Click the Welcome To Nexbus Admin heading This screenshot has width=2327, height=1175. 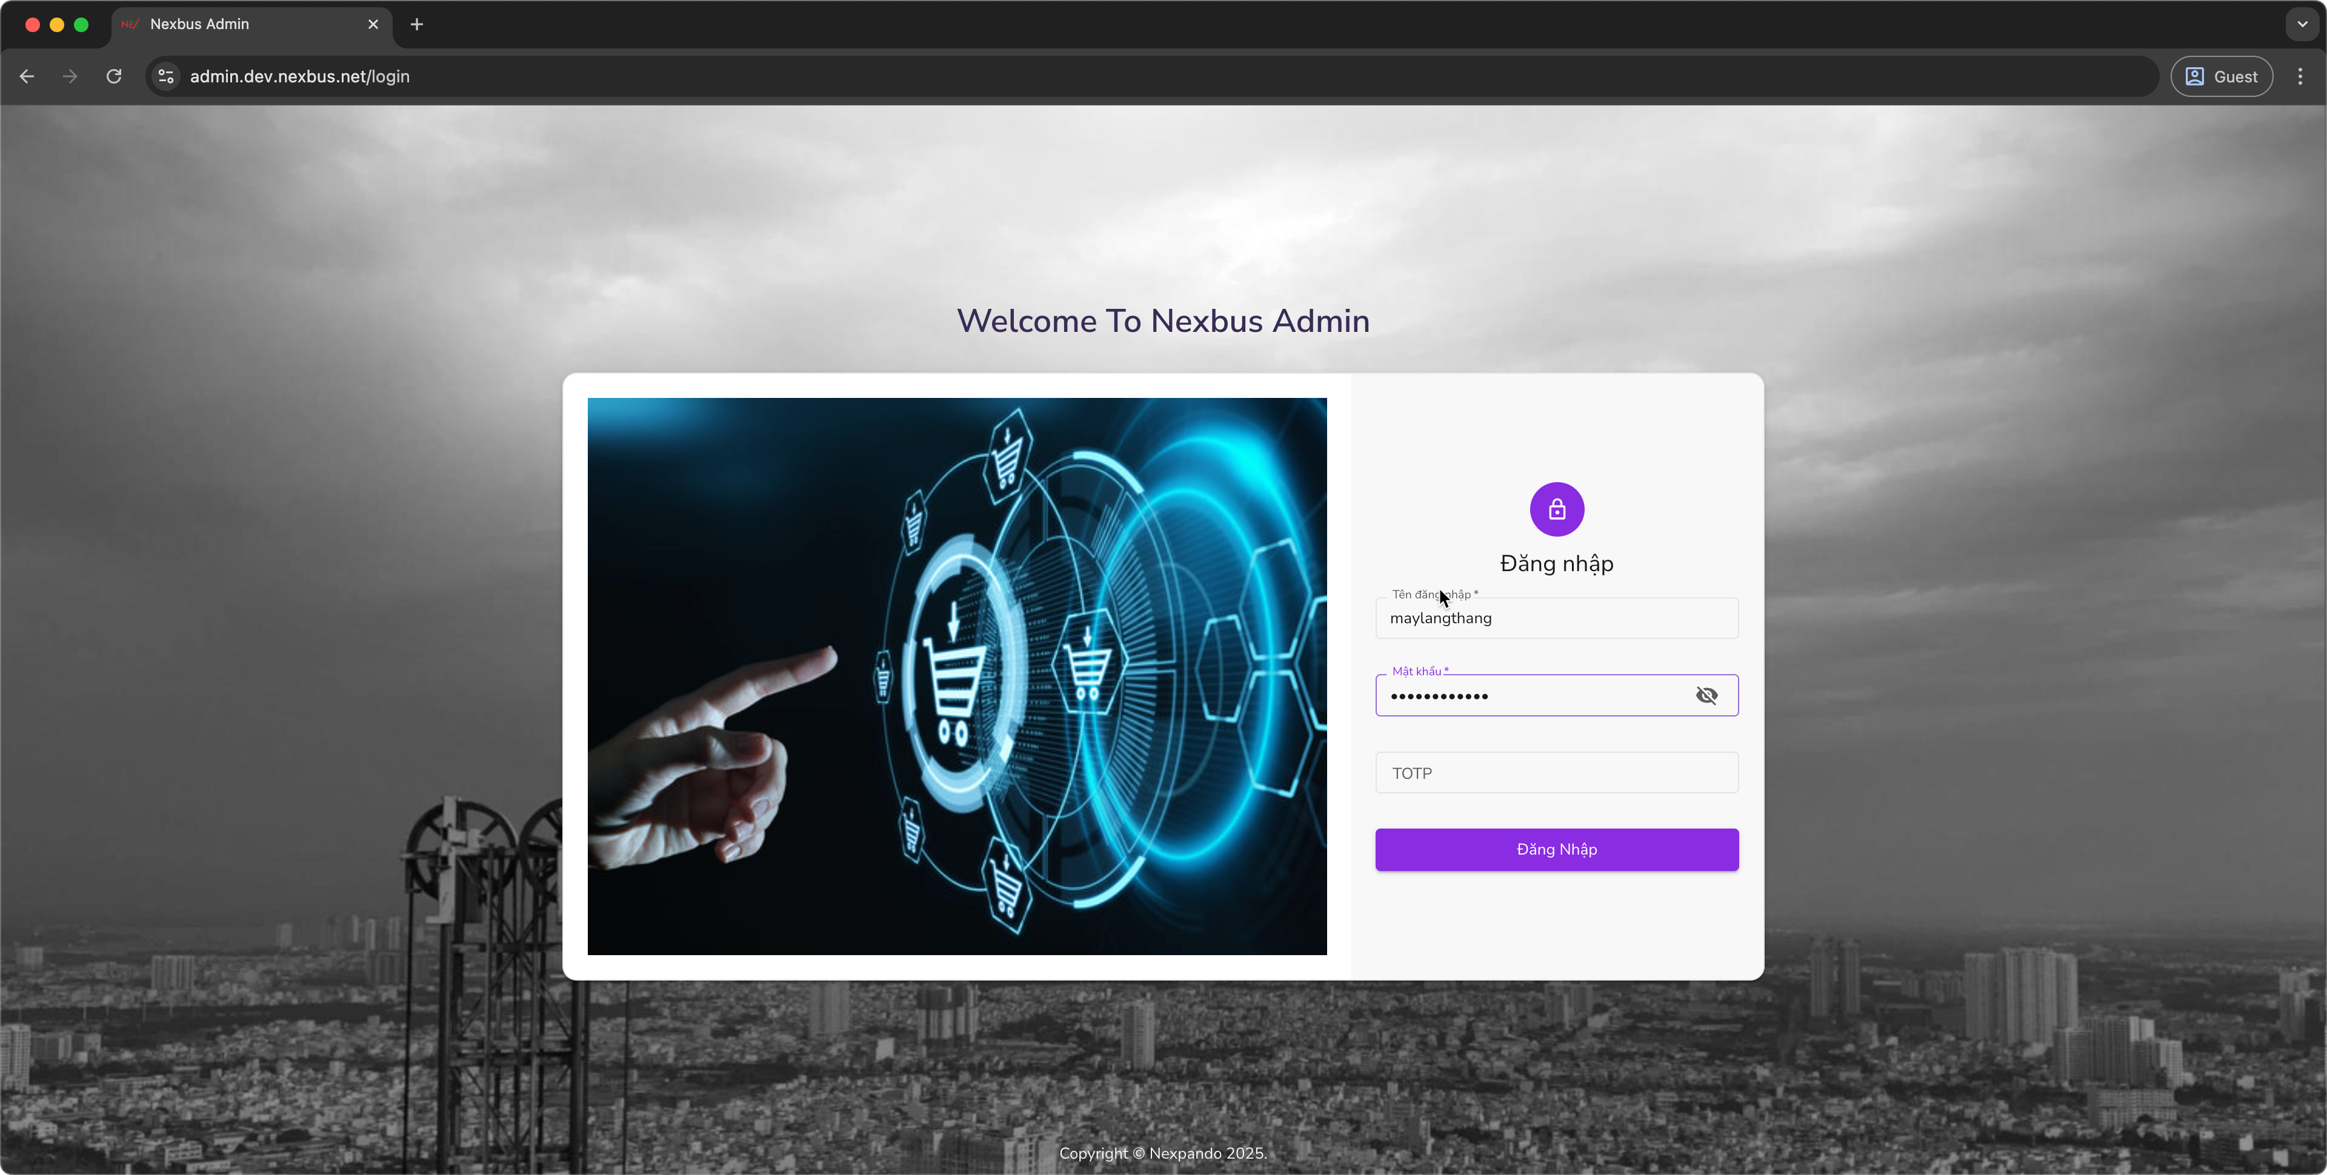1163,322
